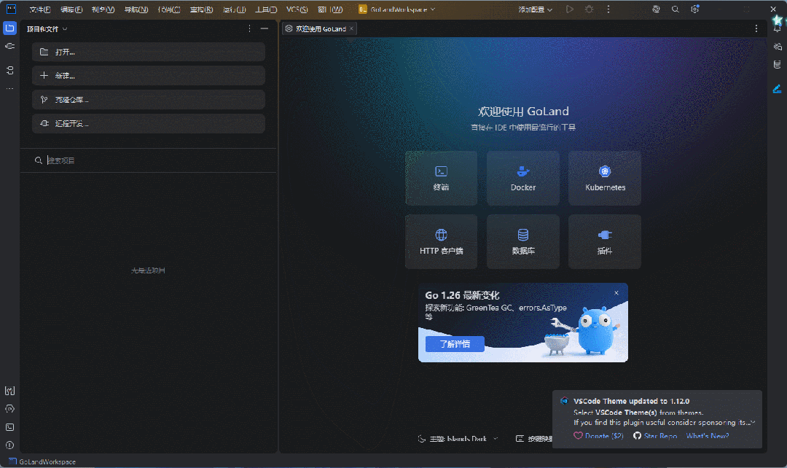Open the 插件 plugins tile
The width and height of the screenshot is (787, 468).
point(605,241)
